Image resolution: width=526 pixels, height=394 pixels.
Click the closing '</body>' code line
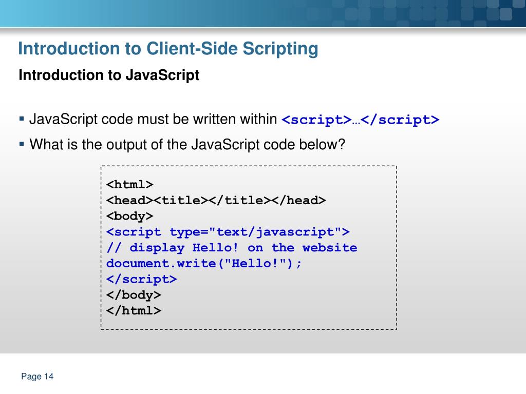134,295
